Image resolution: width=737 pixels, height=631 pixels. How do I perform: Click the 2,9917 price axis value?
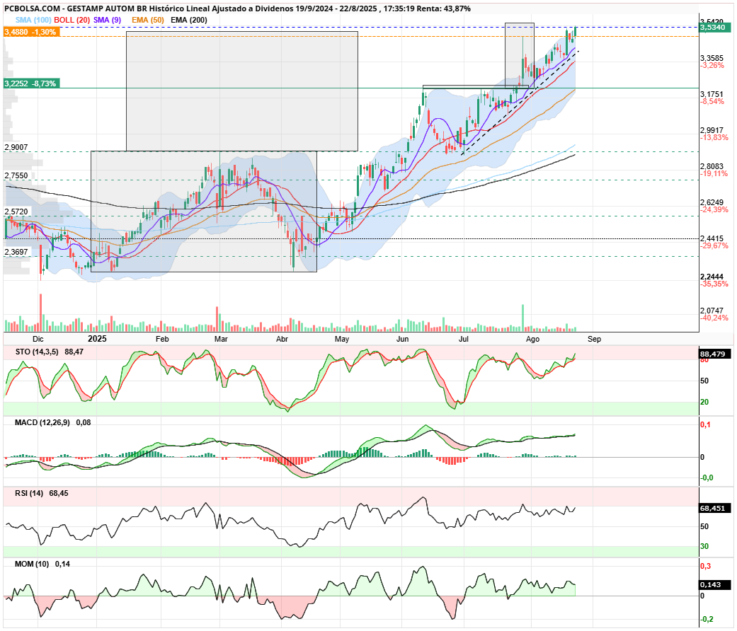click(x=712, y=131)
